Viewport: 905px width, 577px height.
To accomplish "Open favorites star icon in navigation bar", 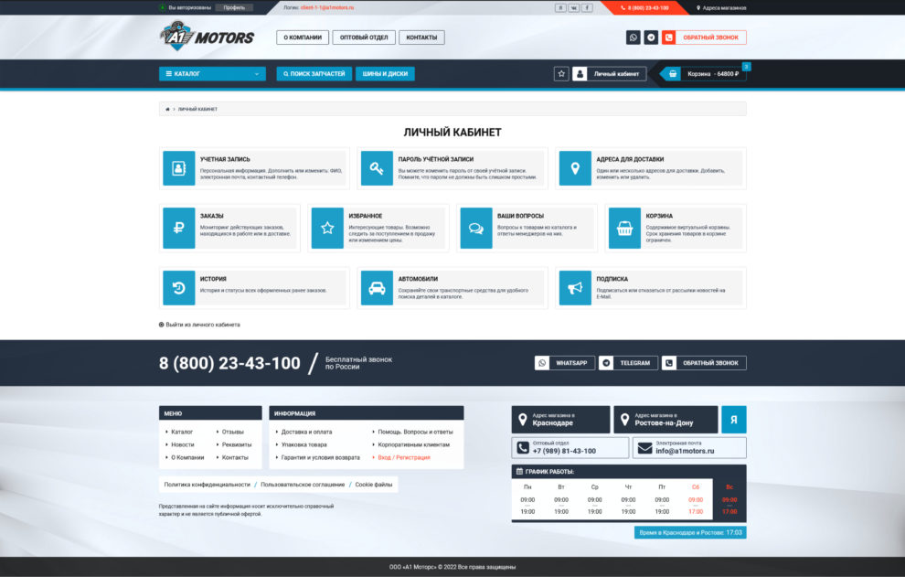I will (561, 74).
